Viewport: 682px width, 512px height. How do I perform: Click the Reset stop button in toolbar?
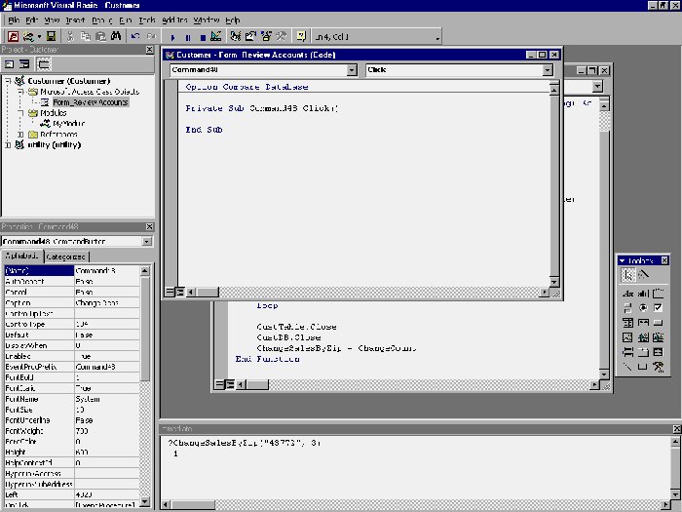(202, 37)
